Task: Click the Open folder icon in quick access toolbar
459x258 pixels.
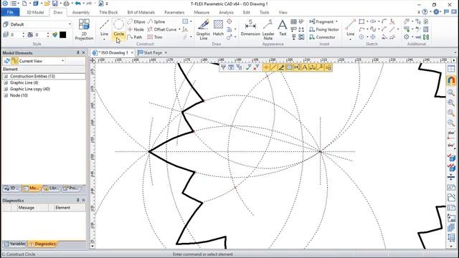Action: click(x=47, y=4)
